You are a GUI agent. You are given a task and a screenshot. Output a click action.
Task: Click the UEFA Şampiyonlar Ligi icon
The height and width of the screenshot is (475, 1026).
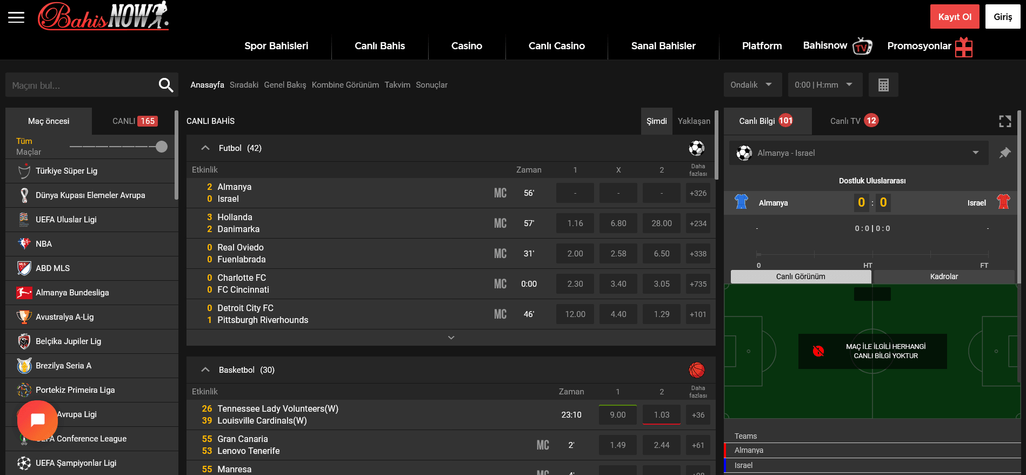[24, 463]
